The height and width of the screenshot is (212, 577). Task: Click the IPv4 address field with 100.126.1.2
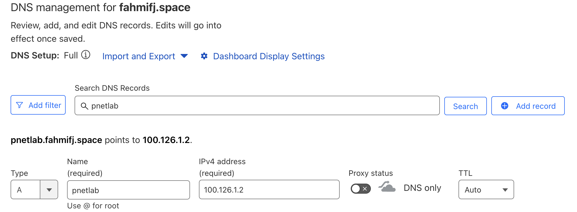[x=269, y=190]
